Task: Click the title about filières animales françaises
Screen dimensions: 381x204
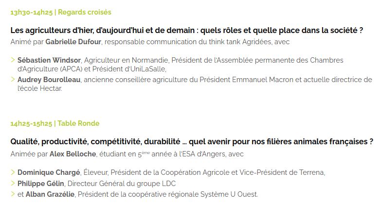Action: point(192,141)
